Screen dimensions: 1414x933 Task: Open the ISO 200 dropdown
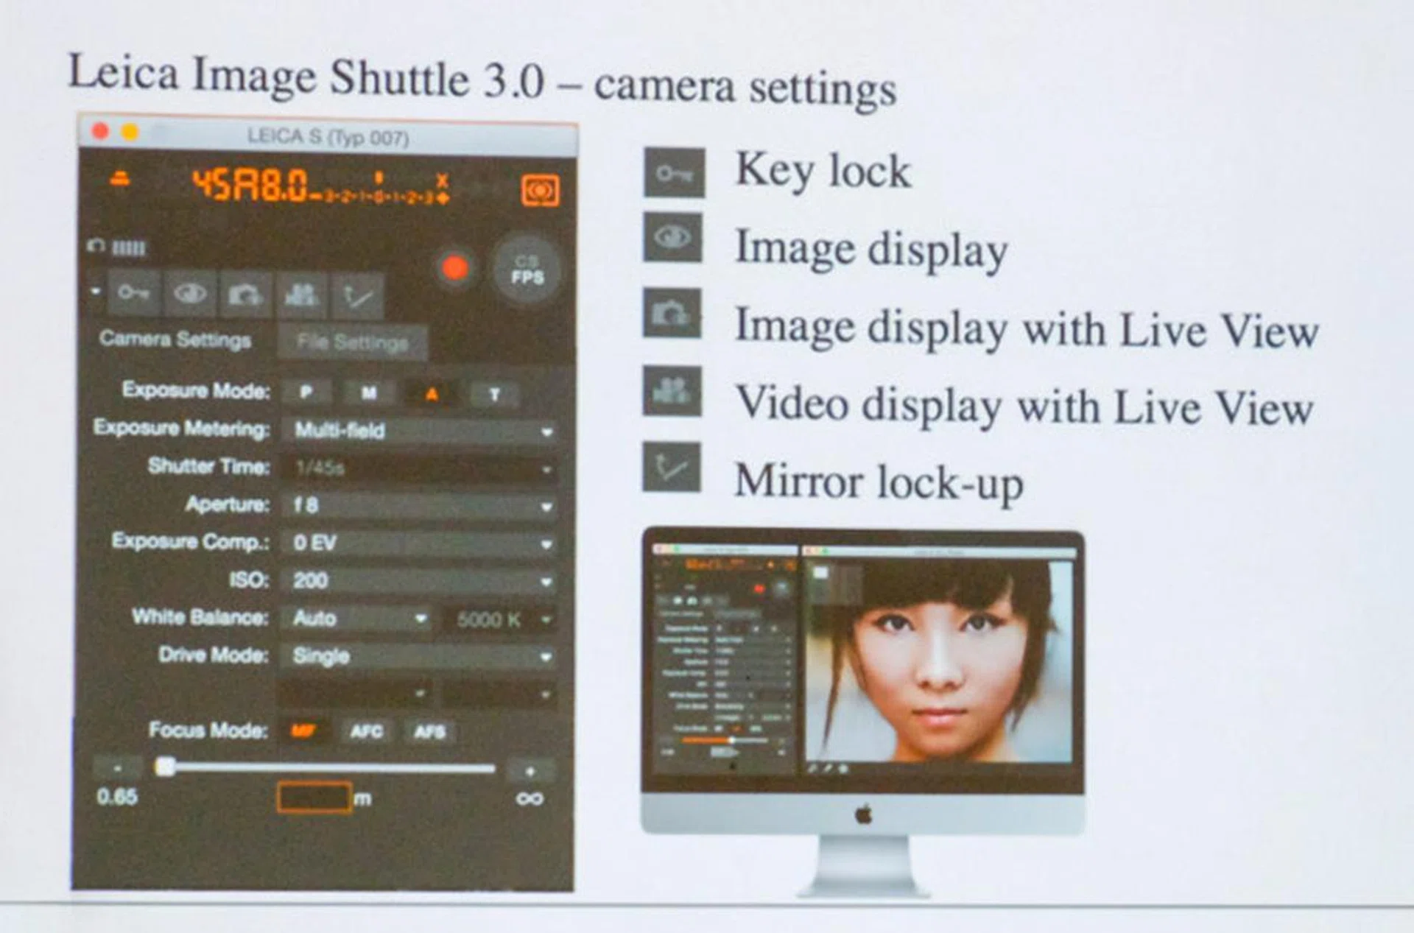pos(418,581)
